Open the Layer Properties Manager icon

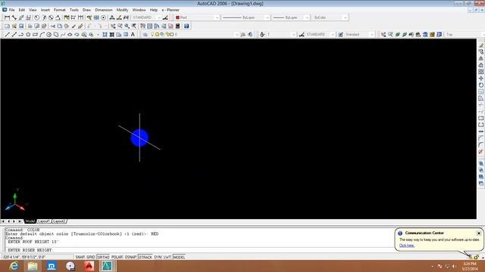coord(145,35)
